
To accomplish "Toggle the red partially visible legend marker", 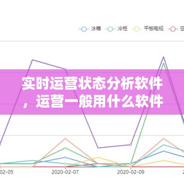I will point(173,29).
